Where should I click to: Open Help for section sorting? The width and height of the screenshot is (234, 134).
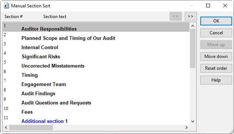216,80
